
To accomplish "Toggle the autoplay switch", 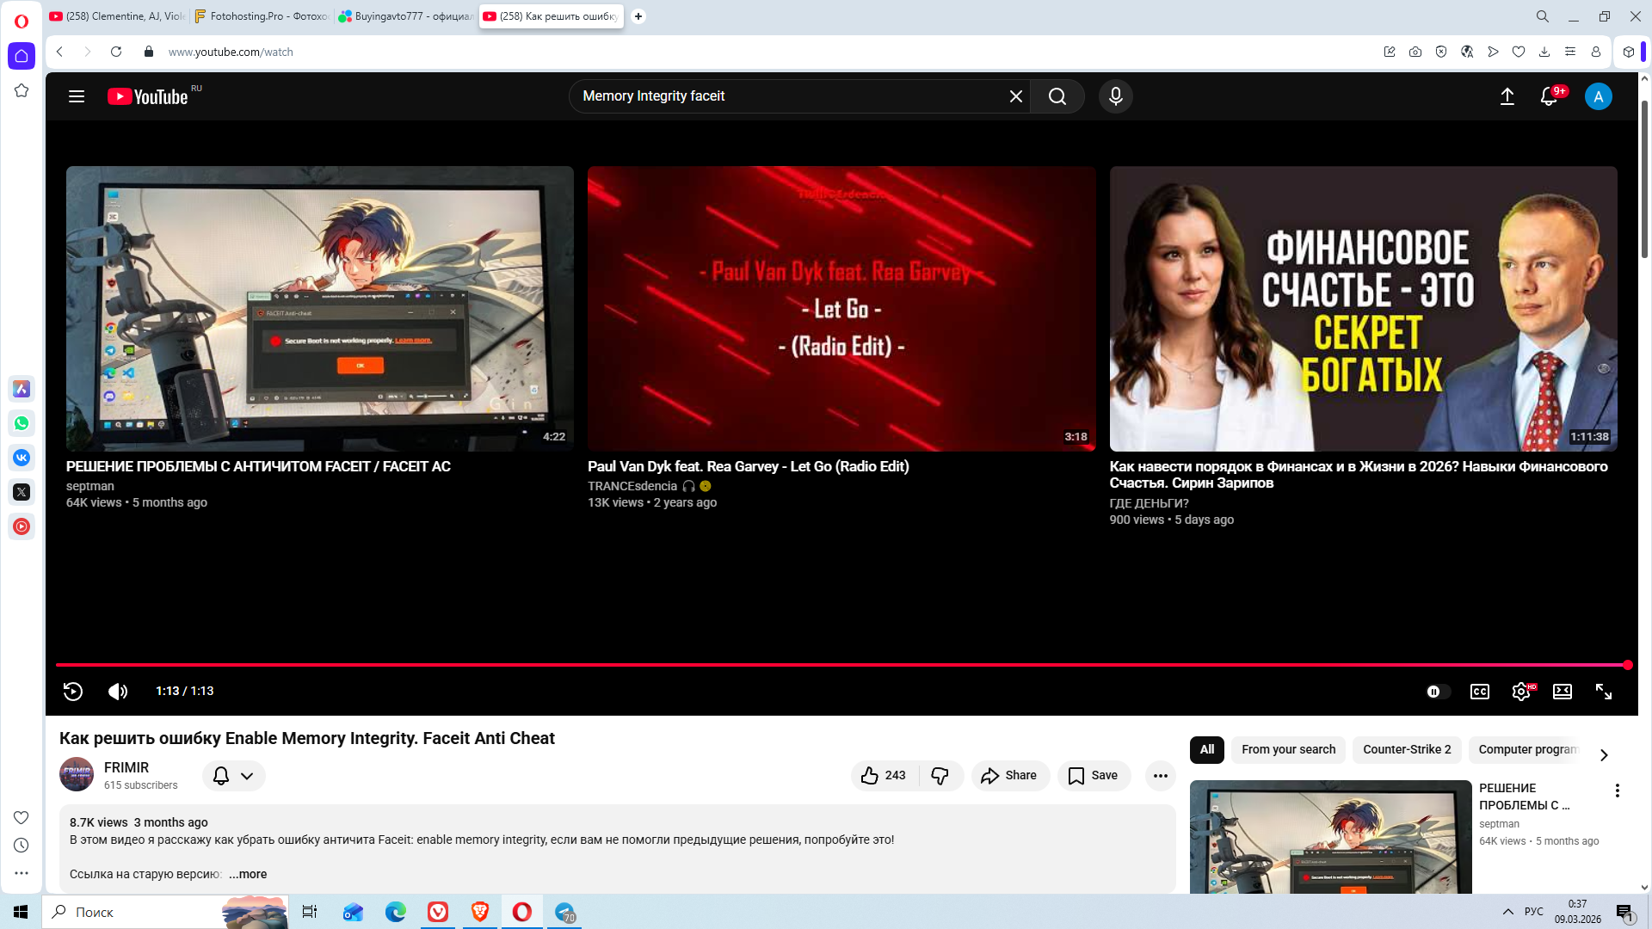I will click(1438, 692).
